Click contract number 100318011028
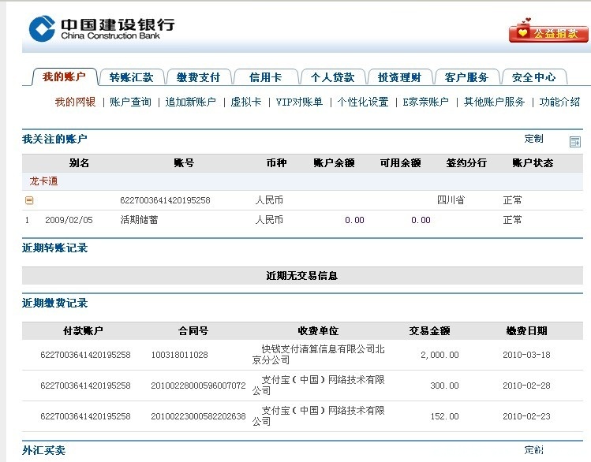This screenshot has width=591, height=462. [179, 355]
